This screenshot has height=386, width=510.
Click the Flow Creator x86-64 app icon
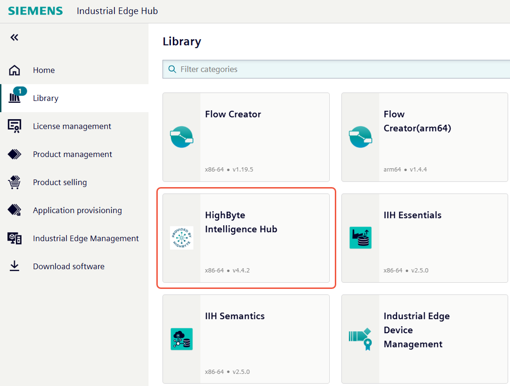pyautogui.click(x=181, y=137)
